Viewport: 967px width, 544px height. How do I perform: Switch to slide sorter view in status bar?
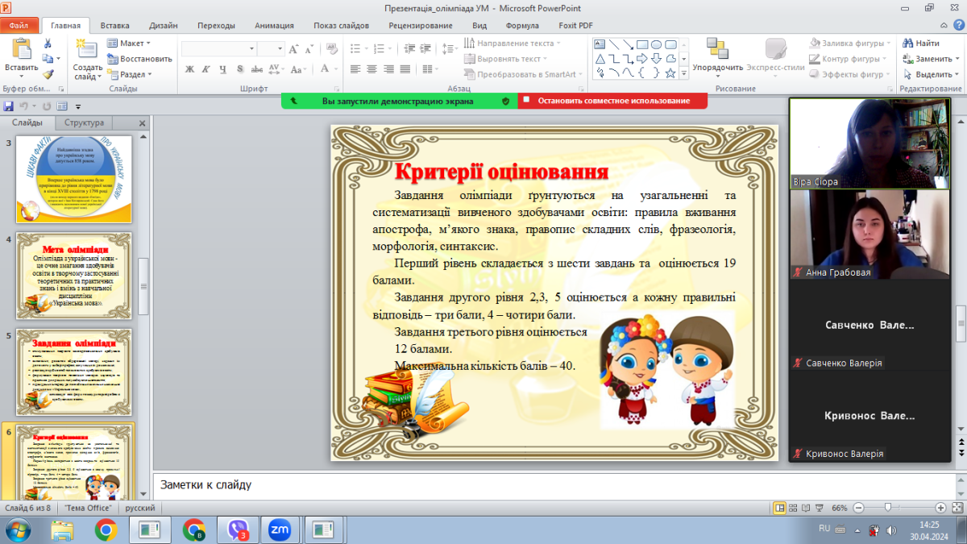click(x=795, y=509)
